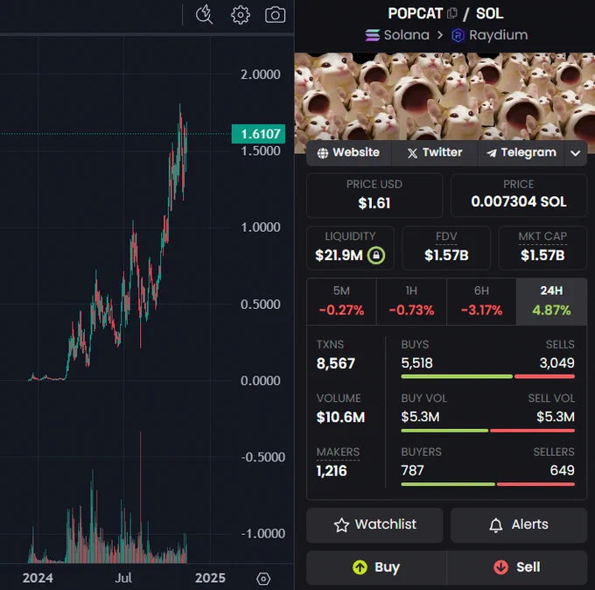Open the Twitter link

(435, 152)
